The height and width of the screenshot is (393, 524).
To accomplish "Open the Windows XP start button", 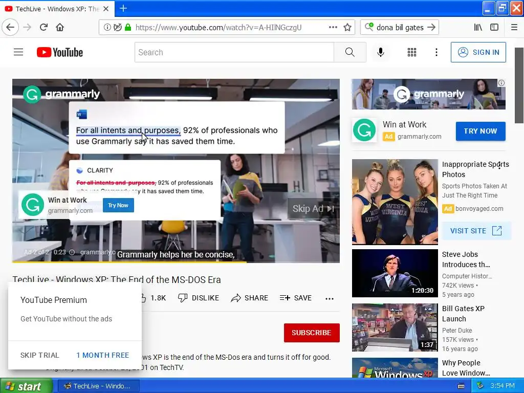I will [x=26, y=386].
